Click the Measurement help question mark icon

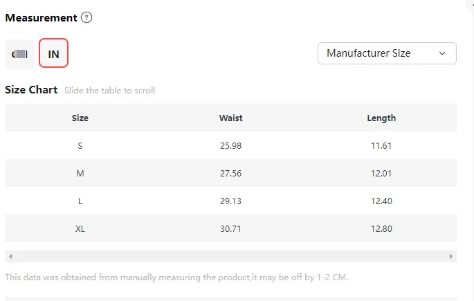86,18
